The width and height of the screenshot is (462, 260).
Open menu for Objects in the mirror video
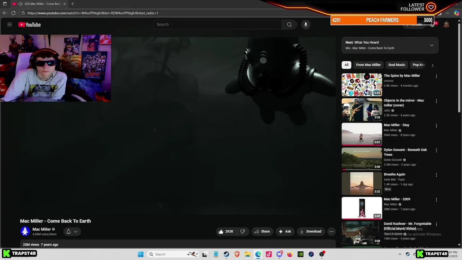pyautogui.click(x=436, y=101)
